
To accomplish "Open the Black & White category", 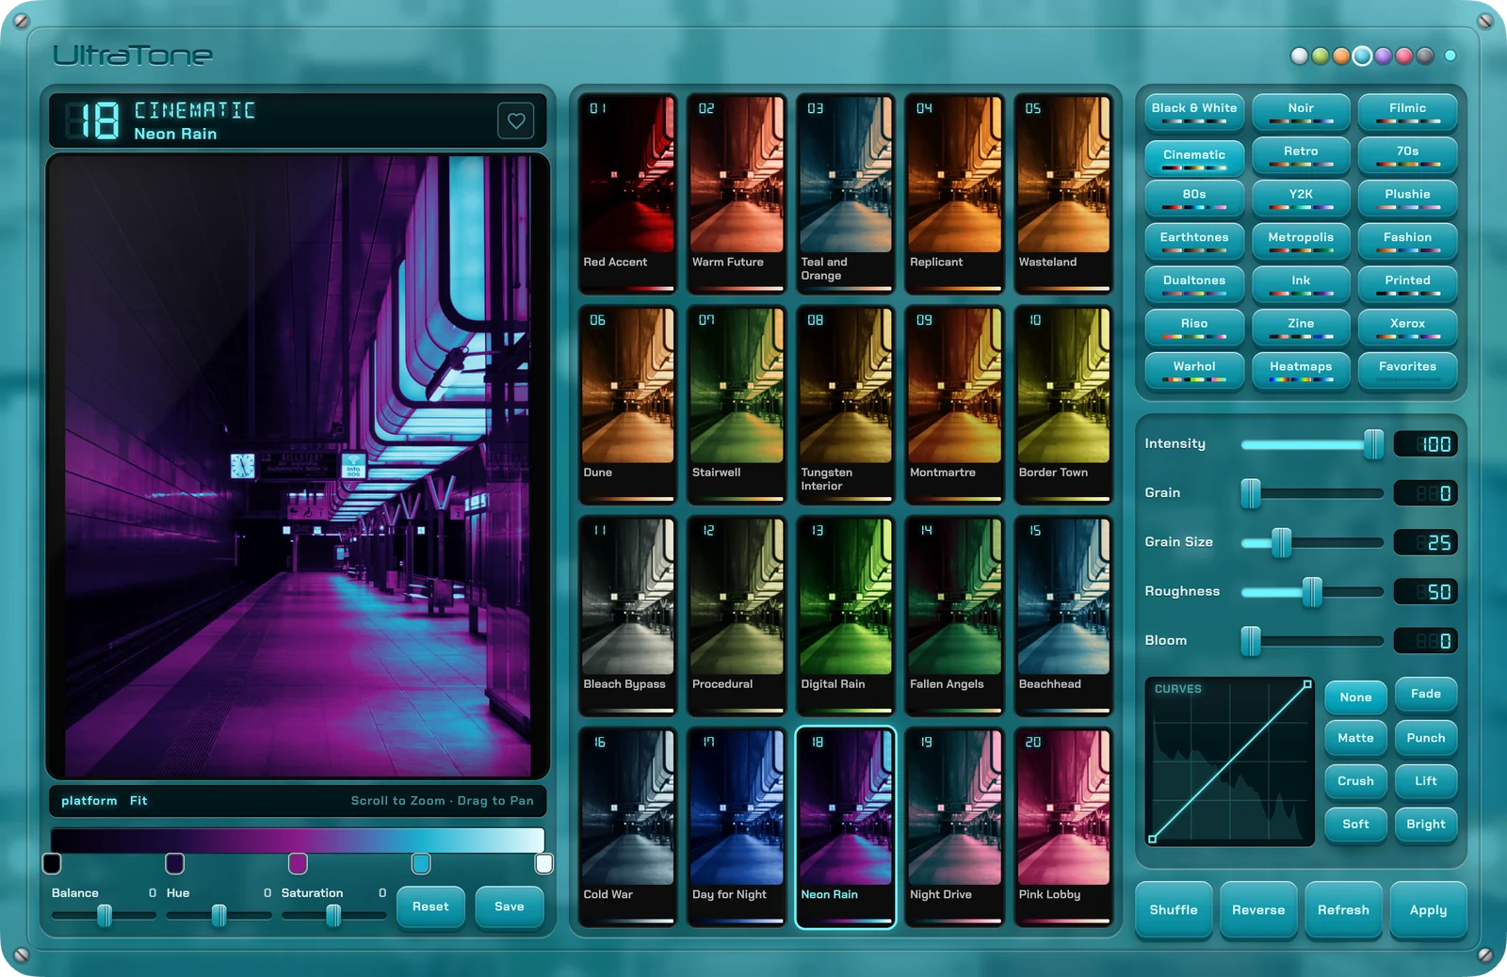I will tap(1194, 112).
